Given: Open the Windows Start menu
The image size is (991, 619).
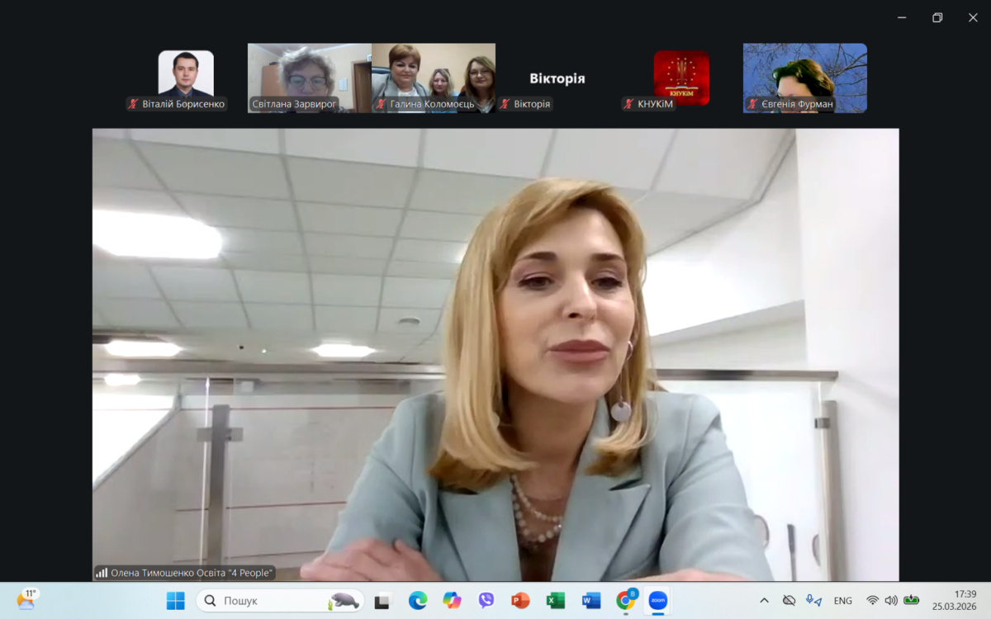Looking at the screenshot, I should click(x=176, y=601).
